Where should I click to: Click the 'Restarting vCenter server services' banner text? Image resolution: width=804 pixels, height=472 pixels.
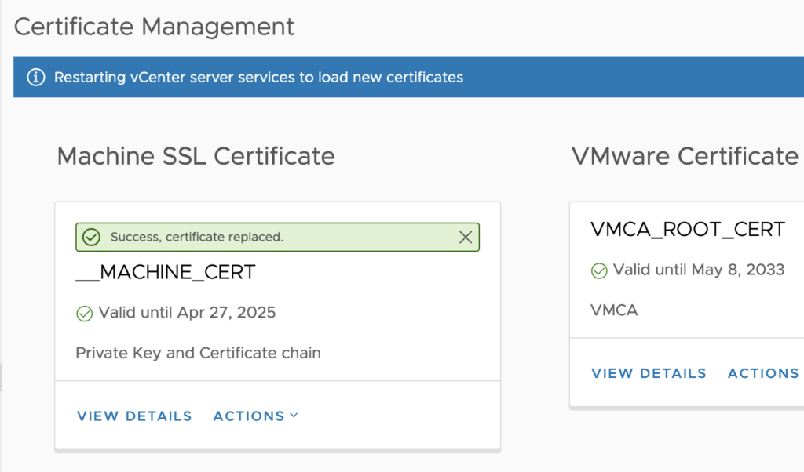pyautogui.click(x=258, y=77)
